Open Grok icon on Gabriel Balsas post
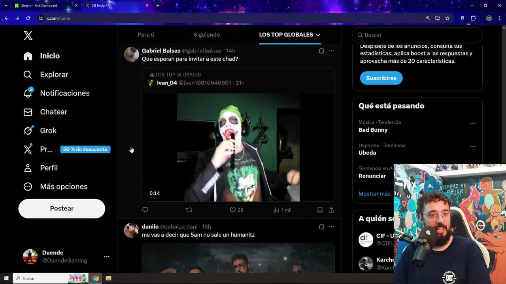This screenshot has width=506, height=284. point(321,51)
